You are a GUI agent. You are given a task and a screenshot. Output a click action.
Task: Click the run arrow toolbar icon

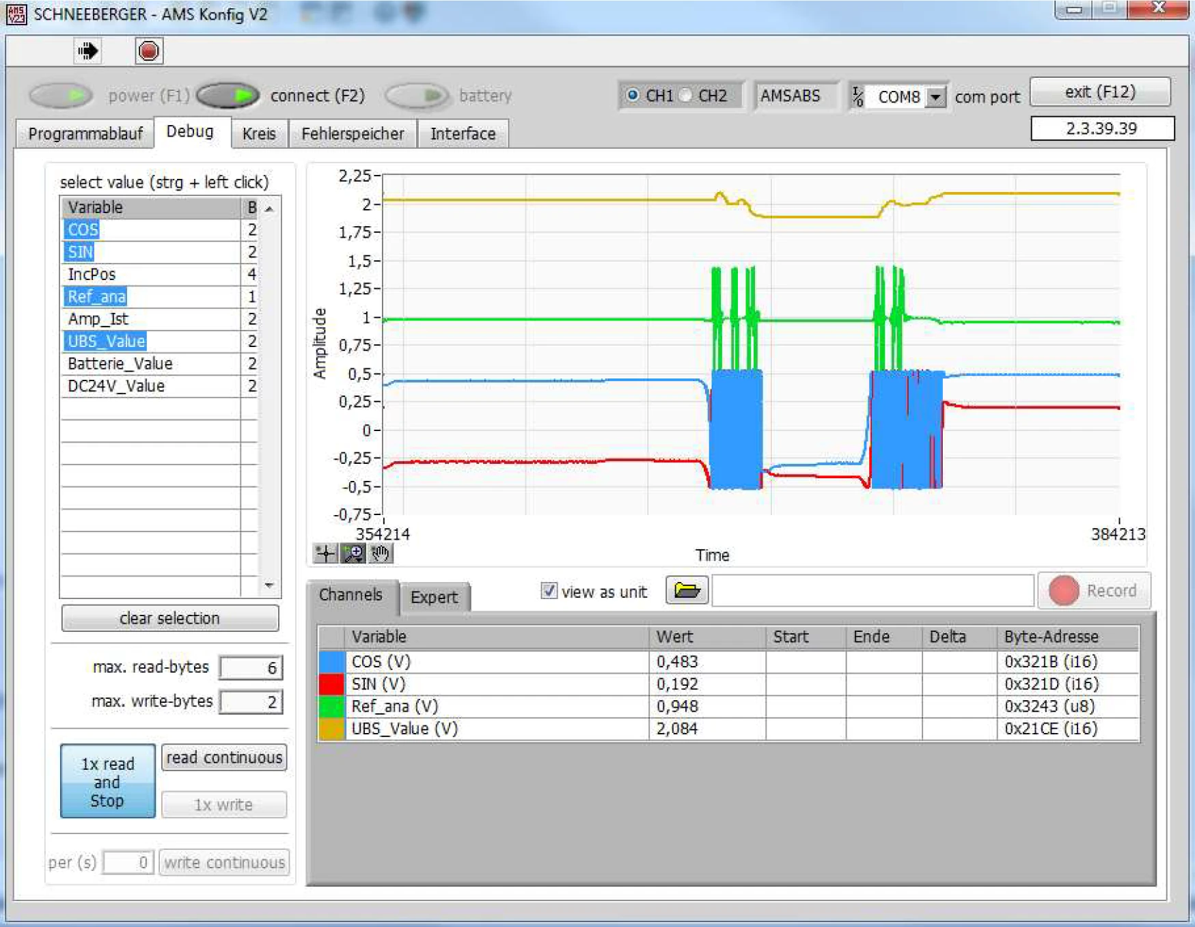[x=87, y=51]
